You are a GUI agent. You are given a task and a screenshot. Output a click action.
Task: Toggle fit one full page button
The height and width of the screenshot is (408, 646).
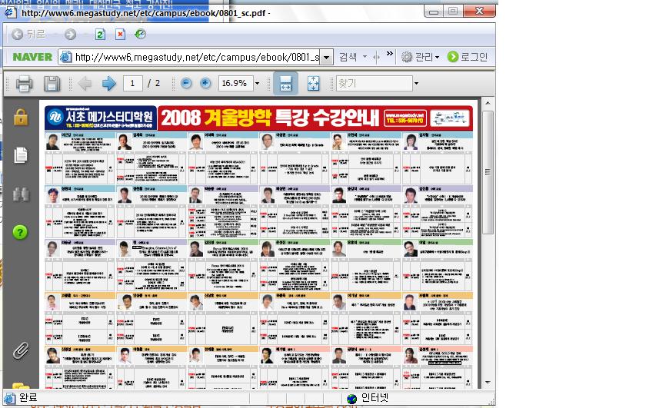coord(313,84)
